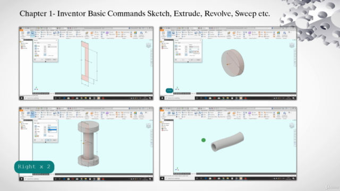Viewport: 340px width, 191px height.
Task: Choose the Fillet tool in profile sketch screenshot
Action: [58, 33]
